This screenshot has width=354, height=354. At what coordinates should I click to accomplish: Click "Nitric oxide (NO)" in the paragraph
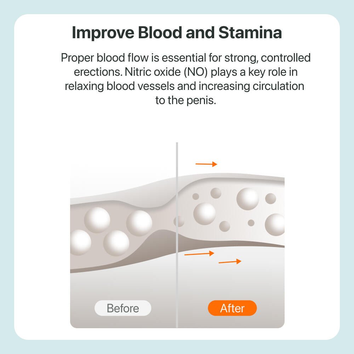166,72
